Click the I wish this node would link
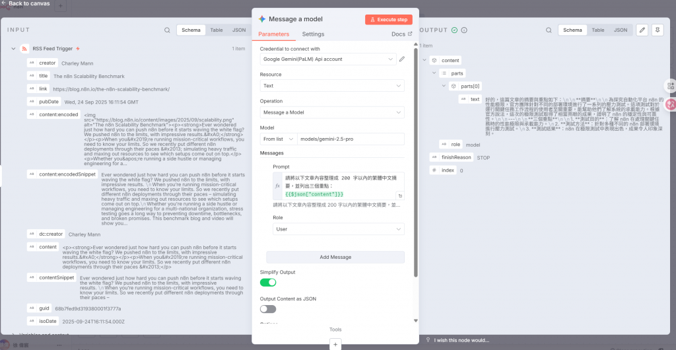676x350 pixels. [x=457, y=340]
